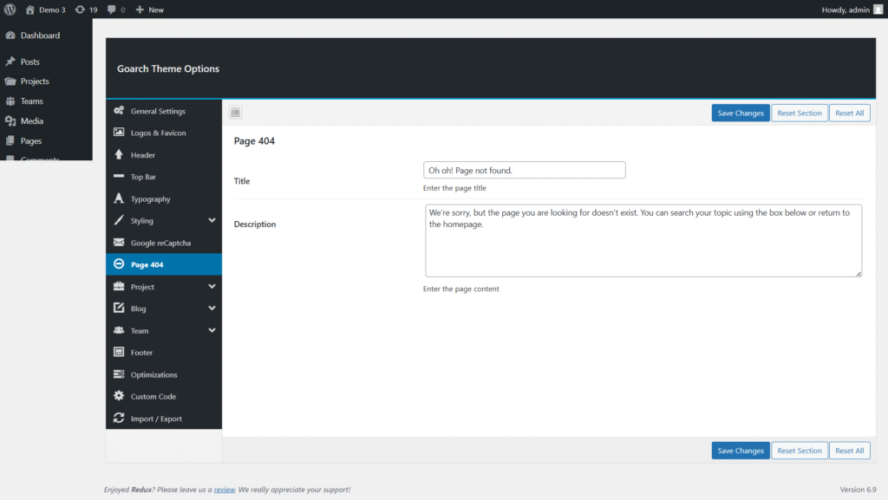Click the Header up-arrow icon
This screenshot has height=500, width=888.
119,154
